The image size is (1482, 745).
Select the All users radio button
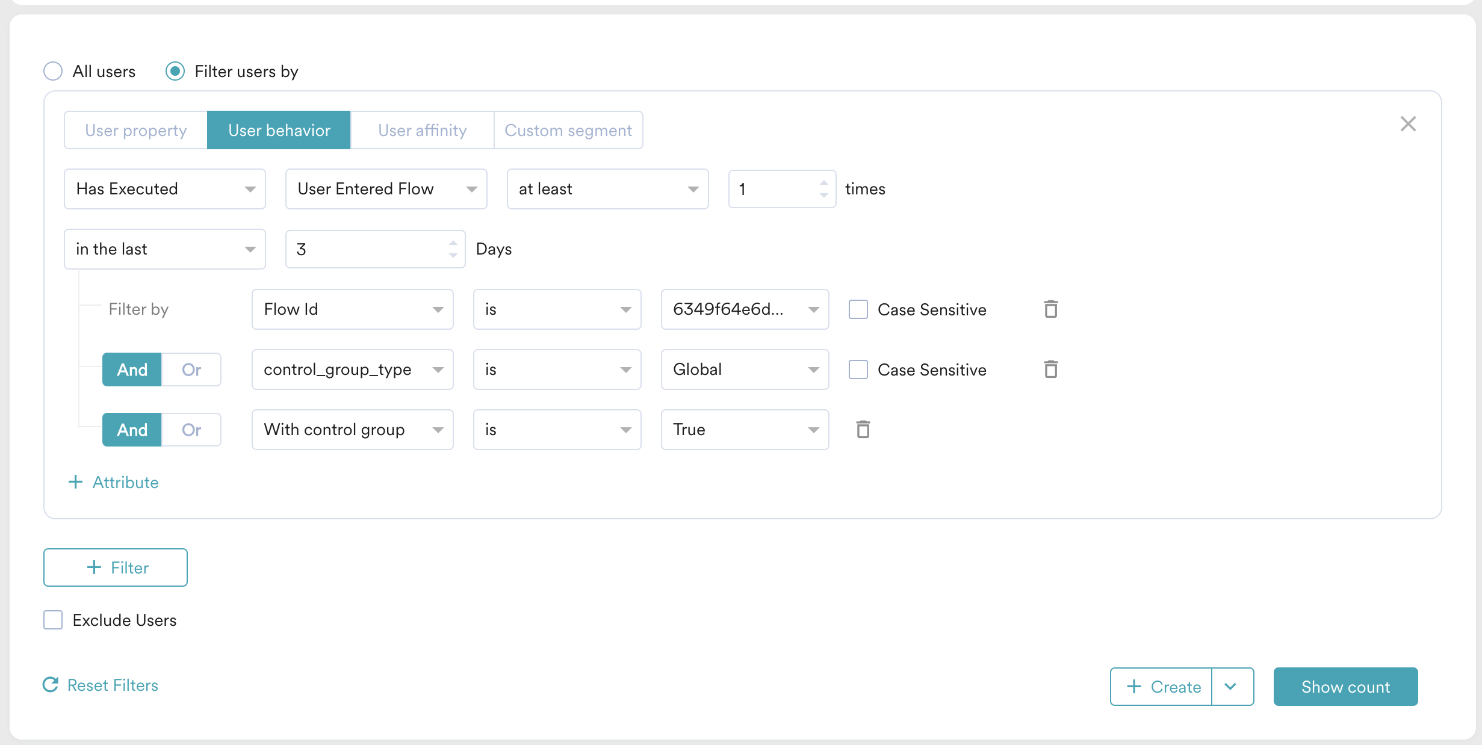[x=53, y=71]
